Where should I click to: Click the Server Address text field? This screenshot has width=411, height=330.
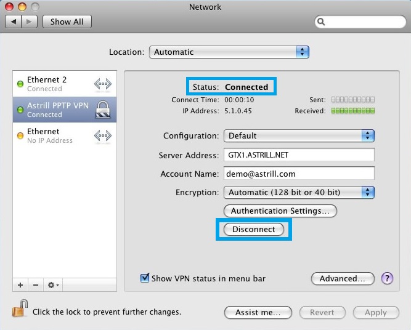pyautogui.click(x=299, y=155)
